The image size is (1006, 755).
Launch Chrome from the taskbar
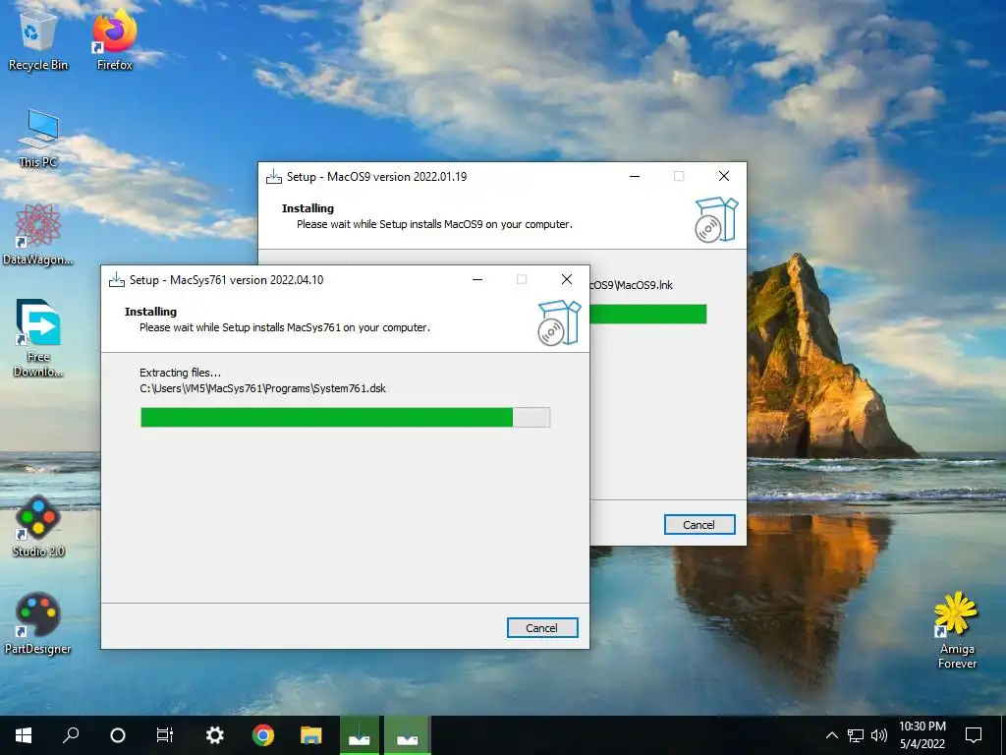click(x=263, y=735)
